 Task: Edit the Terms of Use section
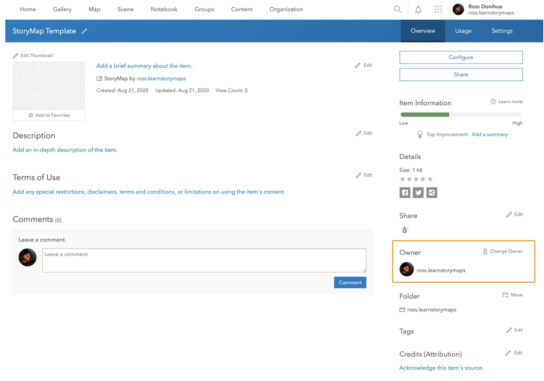coord(364,175)
